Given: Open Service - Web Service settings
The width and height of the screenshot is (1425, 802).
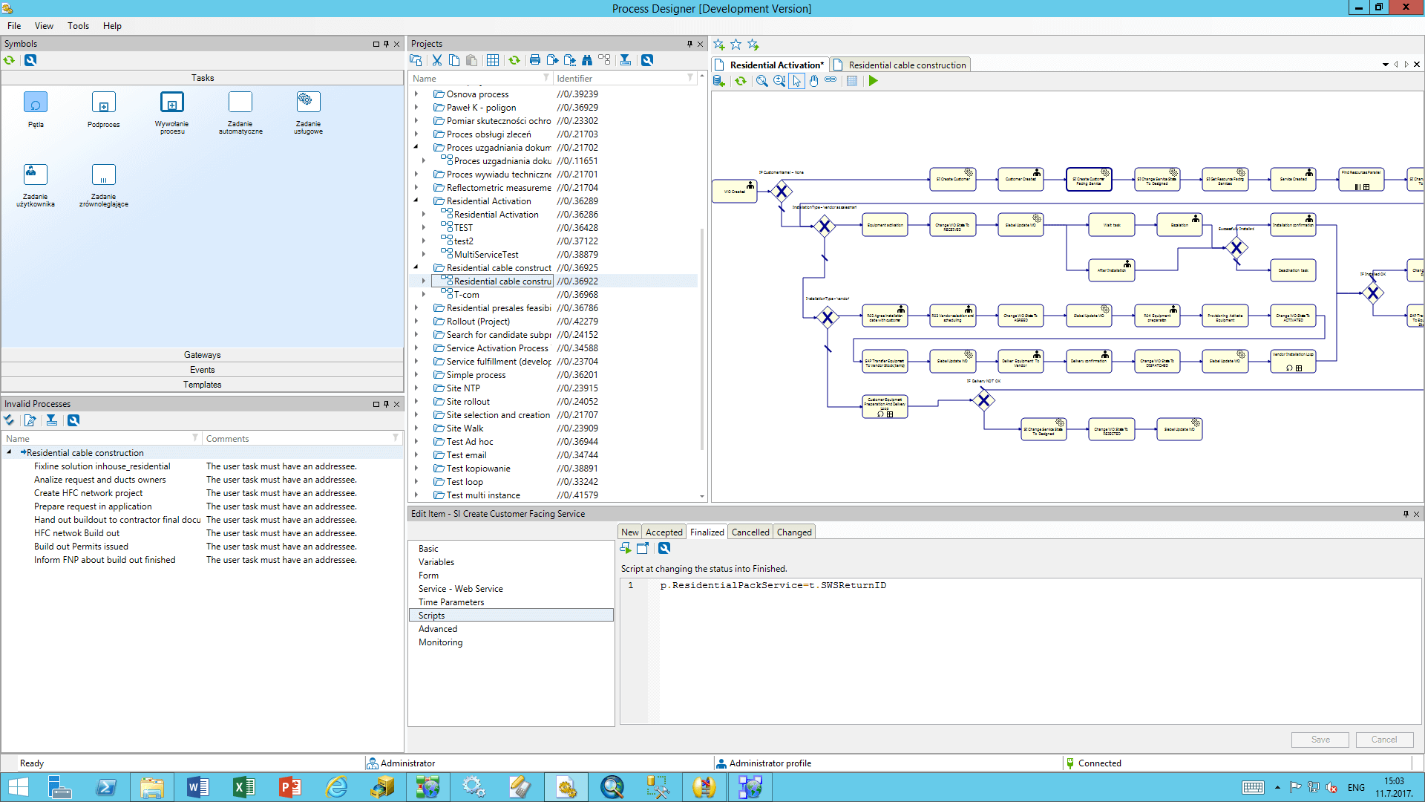Looking at the screenshot, I should [x=460, y=589].
